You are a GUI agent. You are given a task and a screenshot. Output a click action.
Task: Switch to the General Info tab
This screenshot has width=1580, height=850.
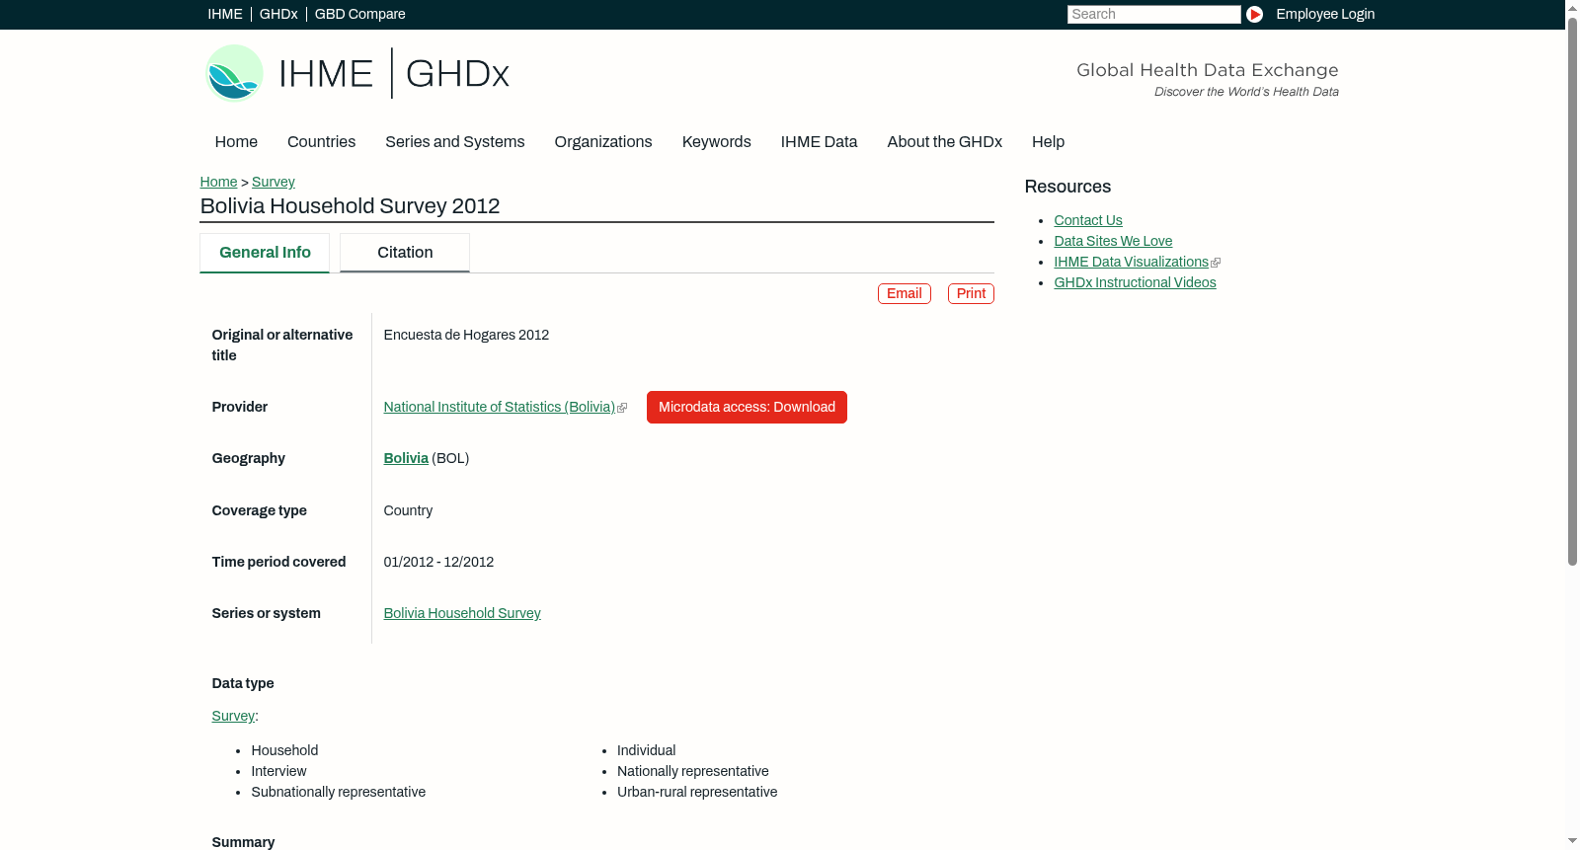point(265,253)
